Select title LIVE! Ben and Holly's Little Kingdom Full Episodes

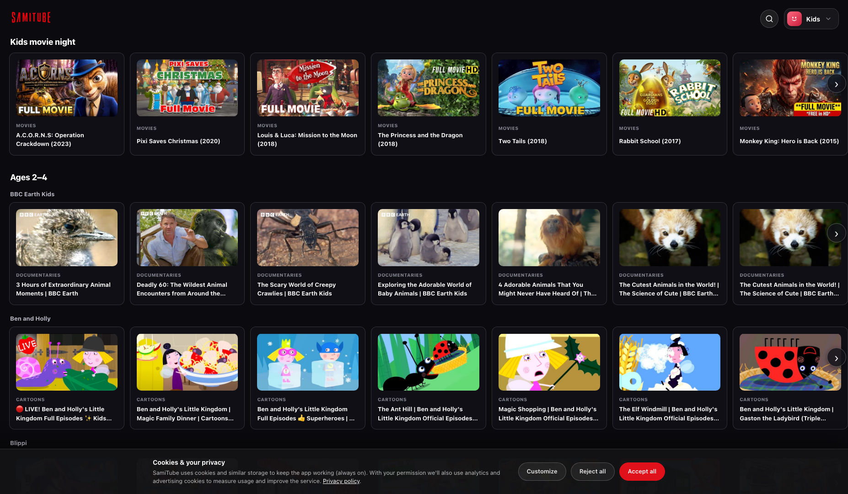click(64, 414)
